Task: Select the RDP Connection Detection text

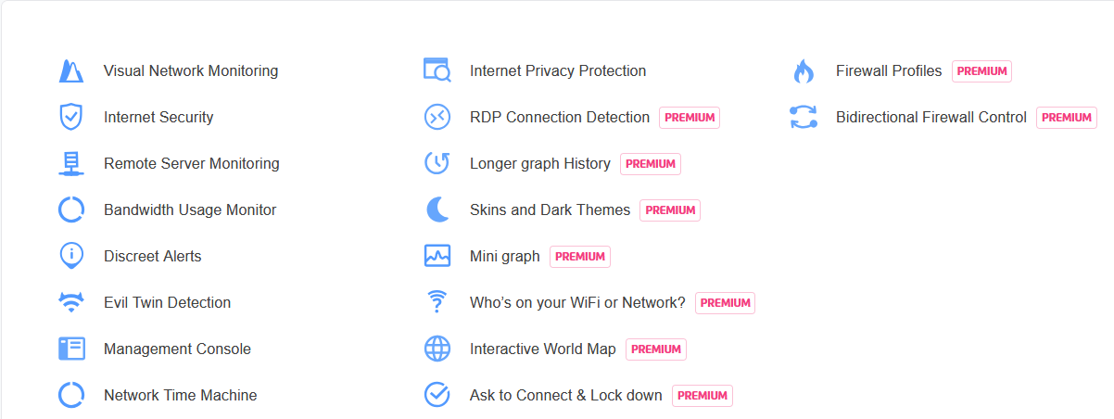Action: click(559, 118)
